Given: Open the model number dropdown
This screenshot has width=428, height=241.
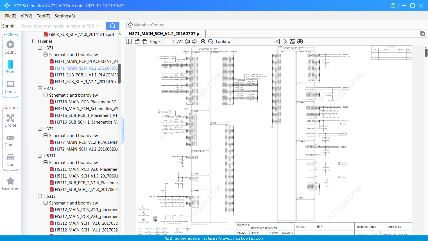Looking at the screenshot, I should (x=98, y=26).
